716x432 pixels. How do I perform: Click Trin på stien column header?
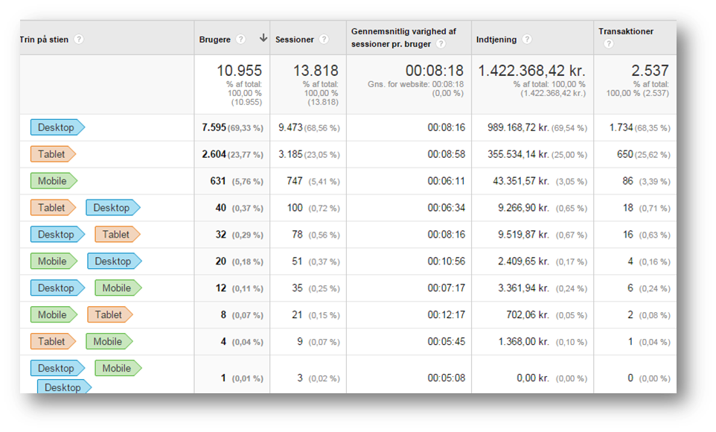click(44, 39)
